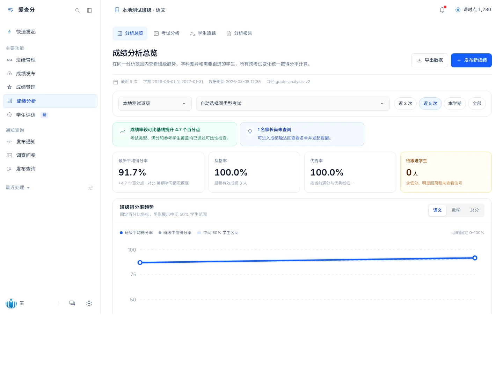This screenshot has height=374, width=503.
Task: Open the 考试分析 tab
Action: tap(167, 33)
